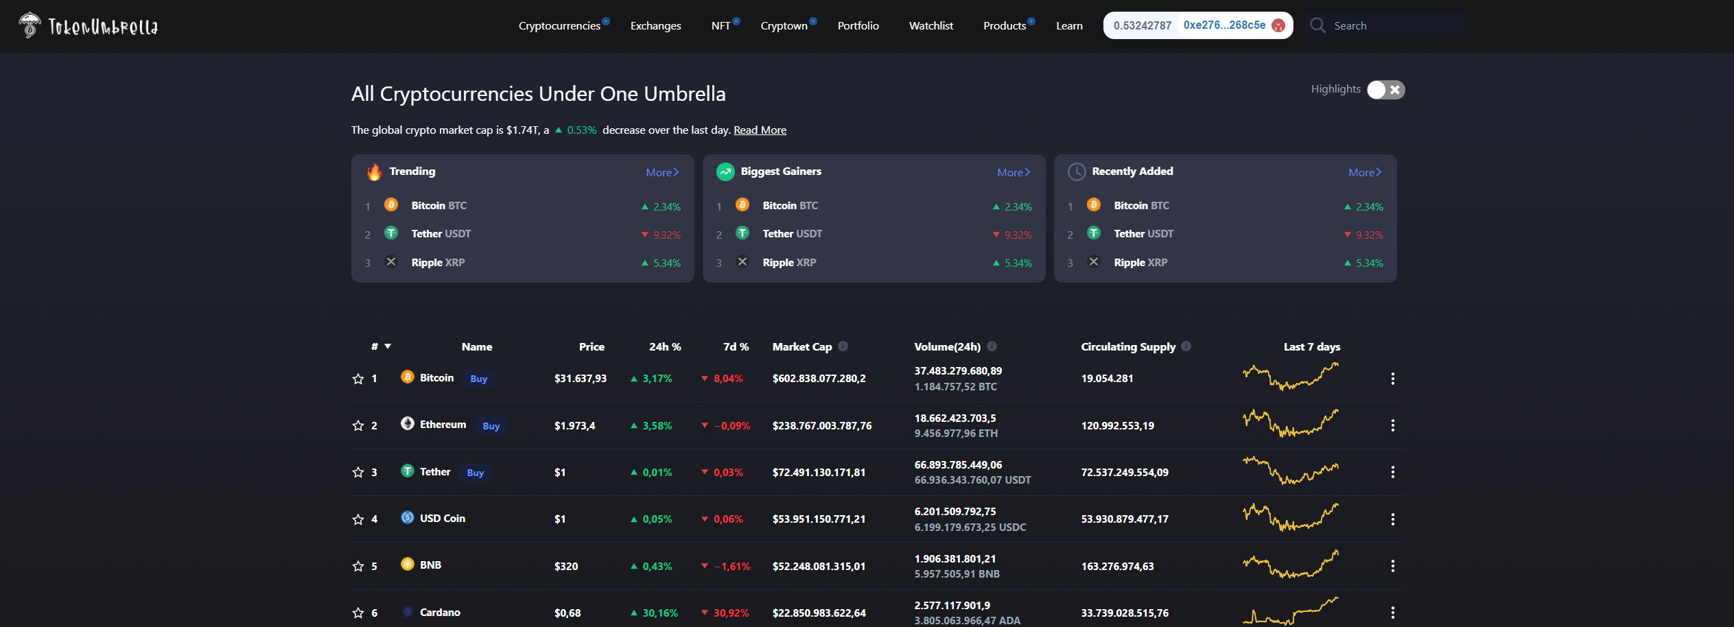Viewport: 1734px width, 627px height.
Task: Click USD Coin icon in the table
Action: tap(407, 517)
